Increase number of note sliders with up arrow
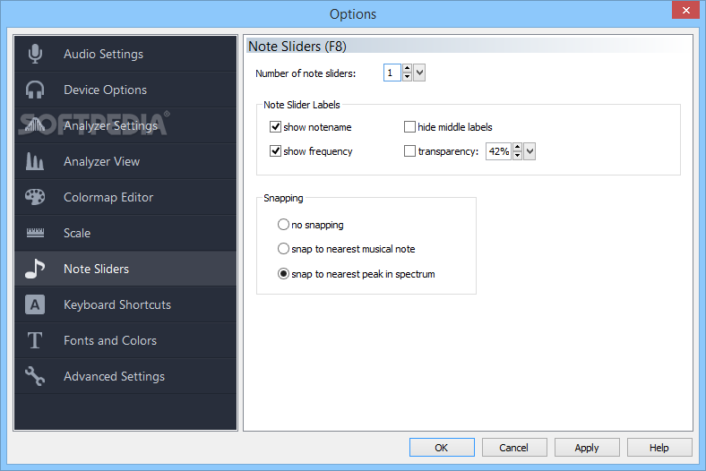Image resolution: width=706 pixels, height=471 pixels. point(407,68)
